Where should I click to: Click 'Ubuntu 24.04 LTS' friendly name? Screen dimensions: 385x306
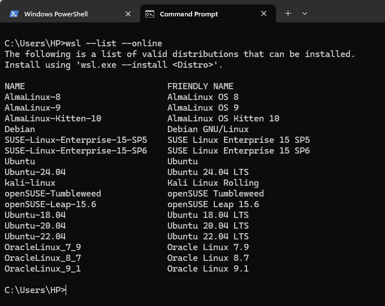pyautogui.click(x=208, y=172)
